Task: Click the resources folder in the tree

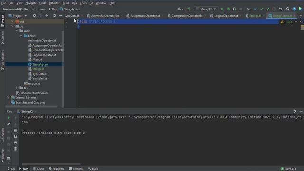Action: (x=34, y=83)
